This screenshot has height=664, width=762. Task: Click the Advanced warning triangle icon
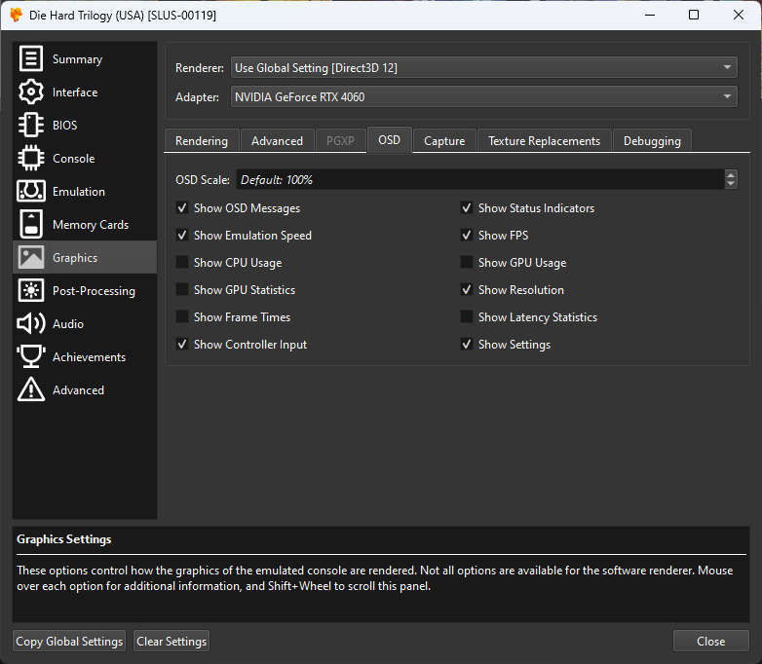click(x=31, y=389)
